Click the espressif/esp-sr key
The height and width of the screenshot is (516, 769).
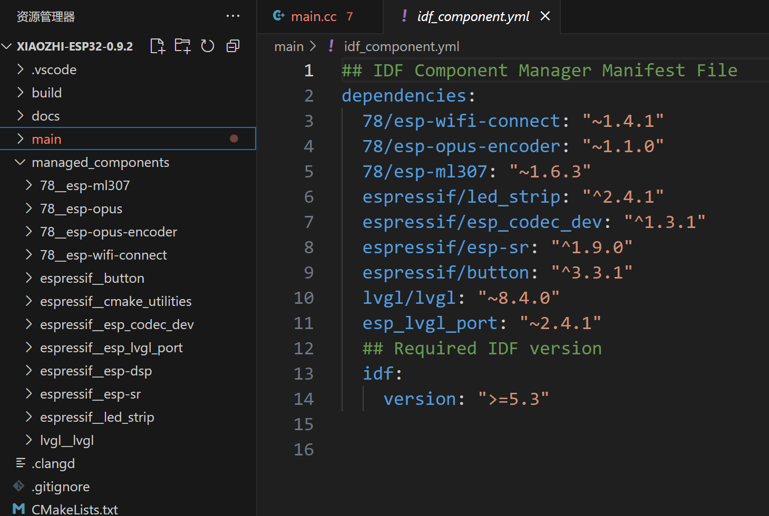446,247
